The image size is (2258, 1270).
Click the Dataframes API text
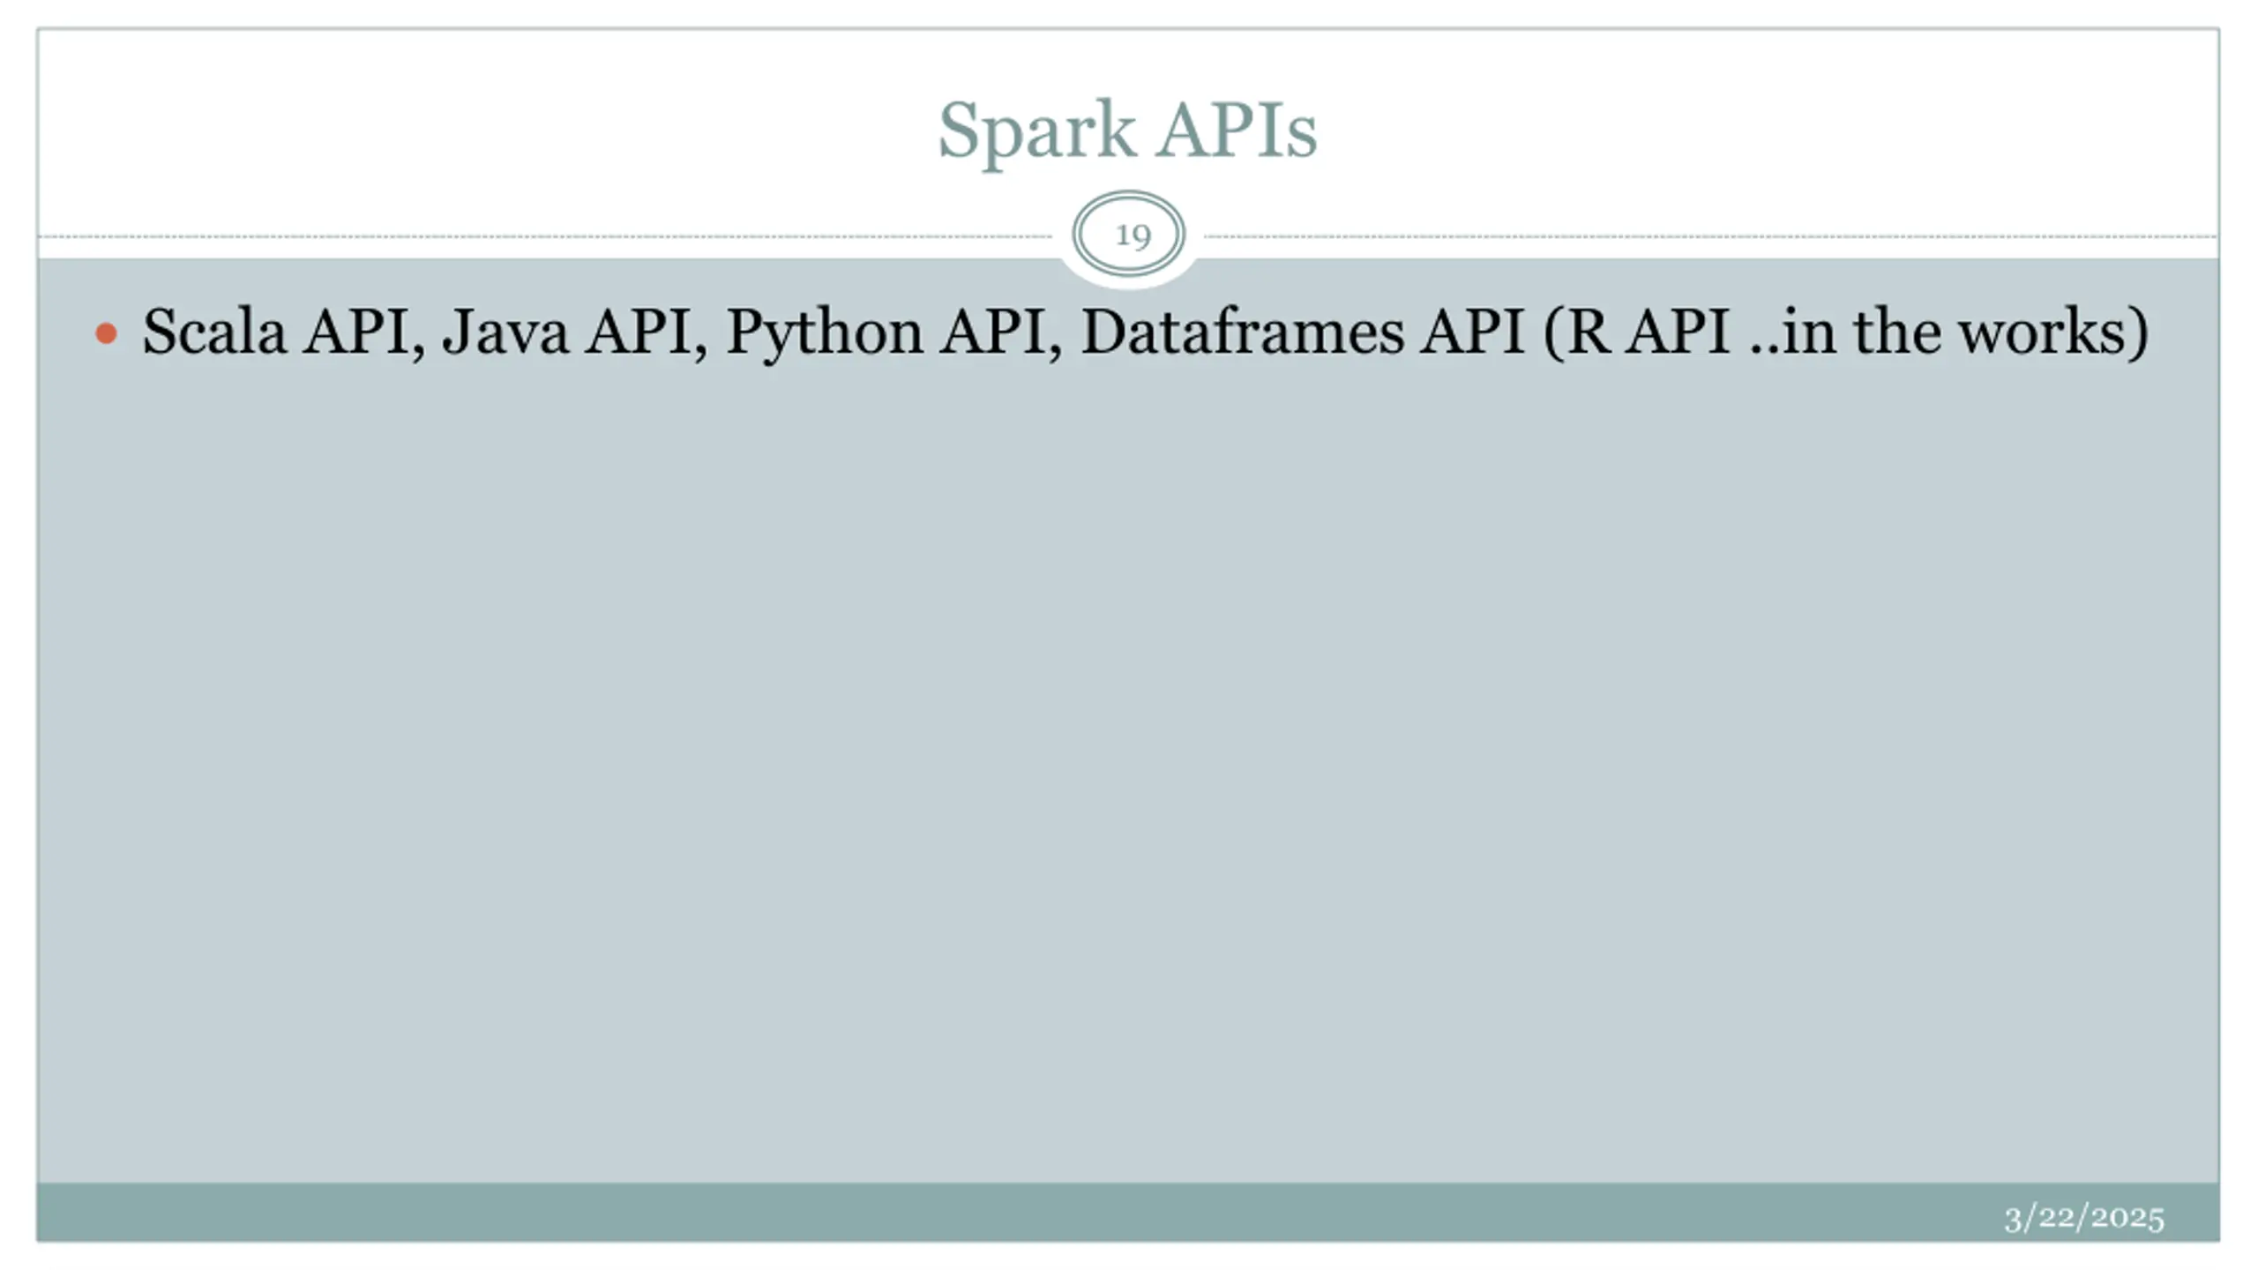tap(1303, 332)
